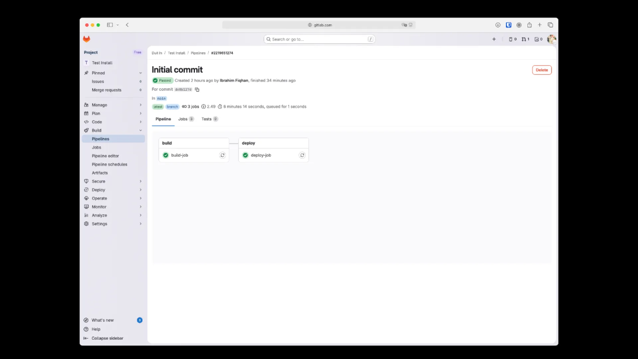
Task: Retry the deploy-job with its refresh icon
Action: pos(302,155)
